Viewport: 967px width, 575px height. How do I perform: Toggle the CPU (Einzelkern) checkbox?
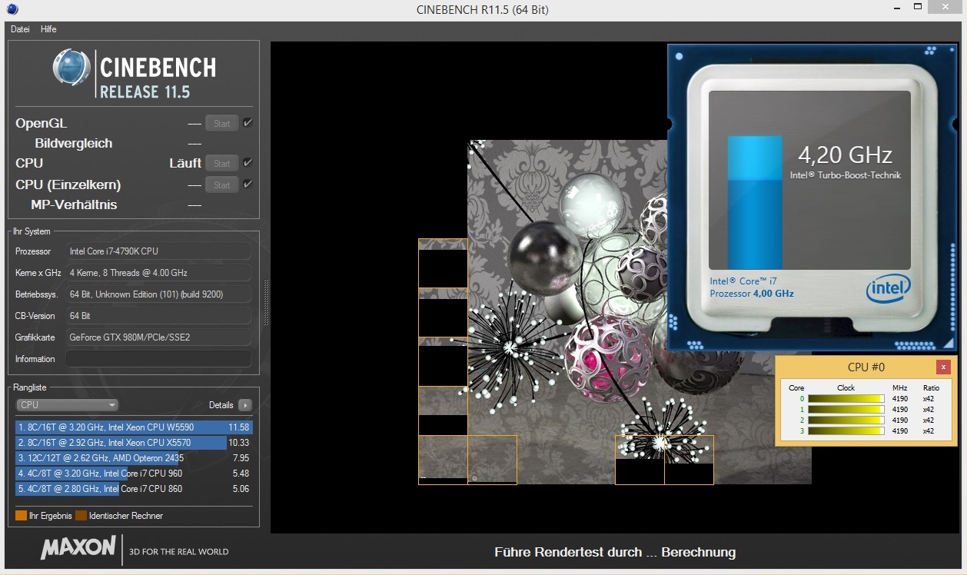248,184
